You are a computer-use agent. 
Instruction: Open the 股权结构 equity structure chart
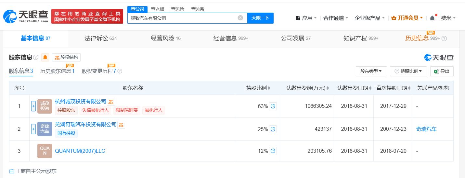click(x=66, y=58)
